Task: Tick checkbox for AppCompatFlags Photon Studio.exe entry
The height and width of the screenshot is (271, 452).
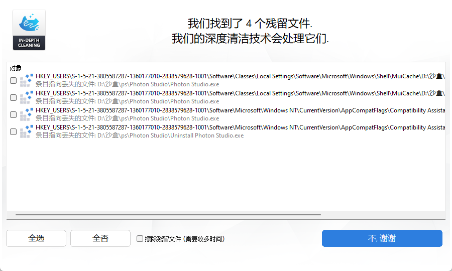Action: 13,114
